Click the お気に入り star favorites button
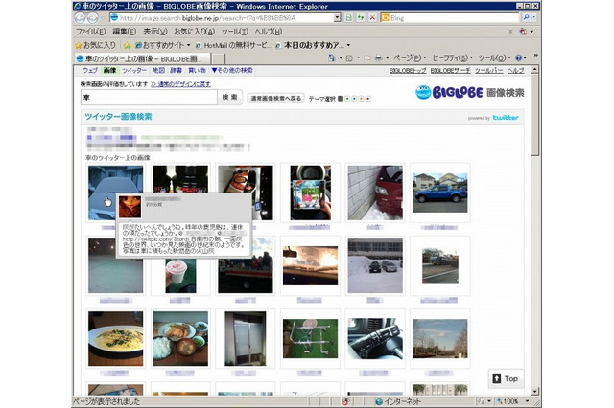This screenshot has width=614, height=408. (x=96, y=45)
